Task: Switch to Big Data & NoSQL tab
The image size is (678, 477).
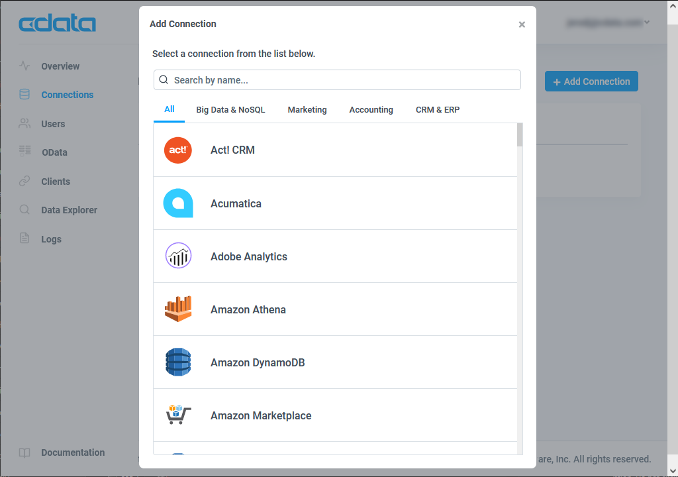Action: click(x=230, y=109)
